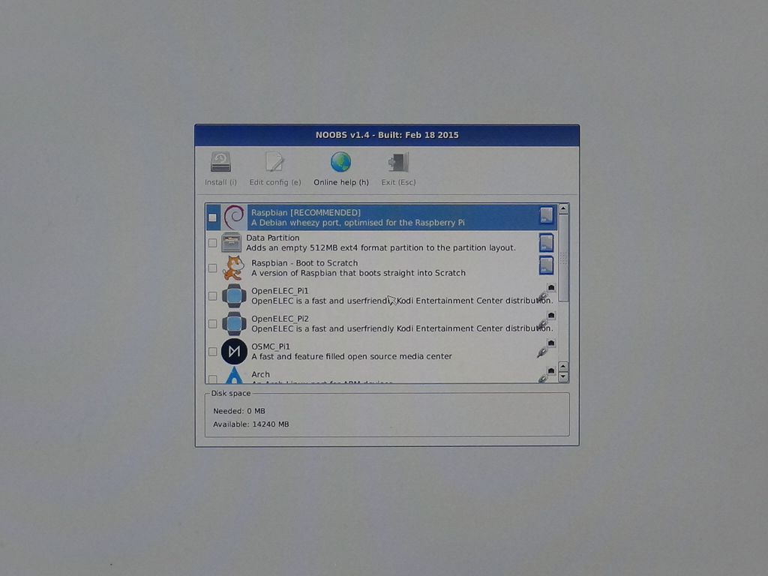The height and width of the screenshot is (576, 768).
Task: Select "Raspbian - Boot to Scratch" title
Action: pyautogui.click(x=304, y=263)
